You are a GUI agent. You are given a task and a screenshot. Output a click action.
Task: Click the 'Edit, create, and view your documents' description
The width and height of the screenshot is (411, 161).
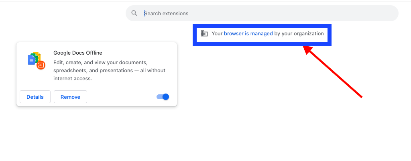coord(109,71)
